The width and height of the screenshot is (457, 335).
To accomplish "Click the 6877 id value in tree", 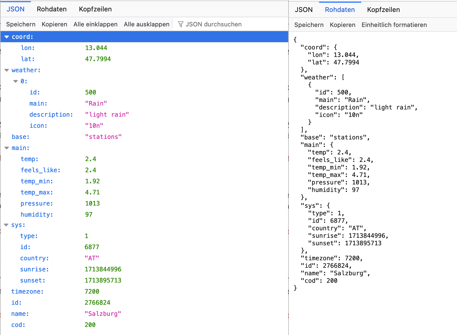I will (x=92, y=247).
